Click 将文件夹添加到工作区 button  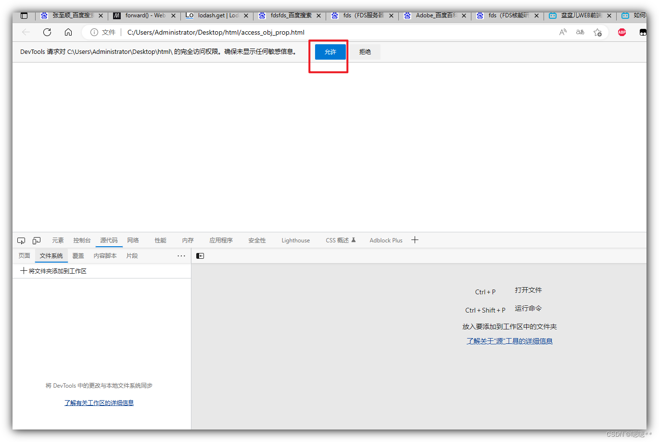pos(53,271)
